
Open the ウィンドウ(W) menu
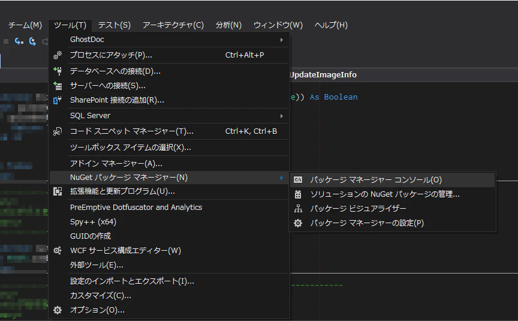278,25
